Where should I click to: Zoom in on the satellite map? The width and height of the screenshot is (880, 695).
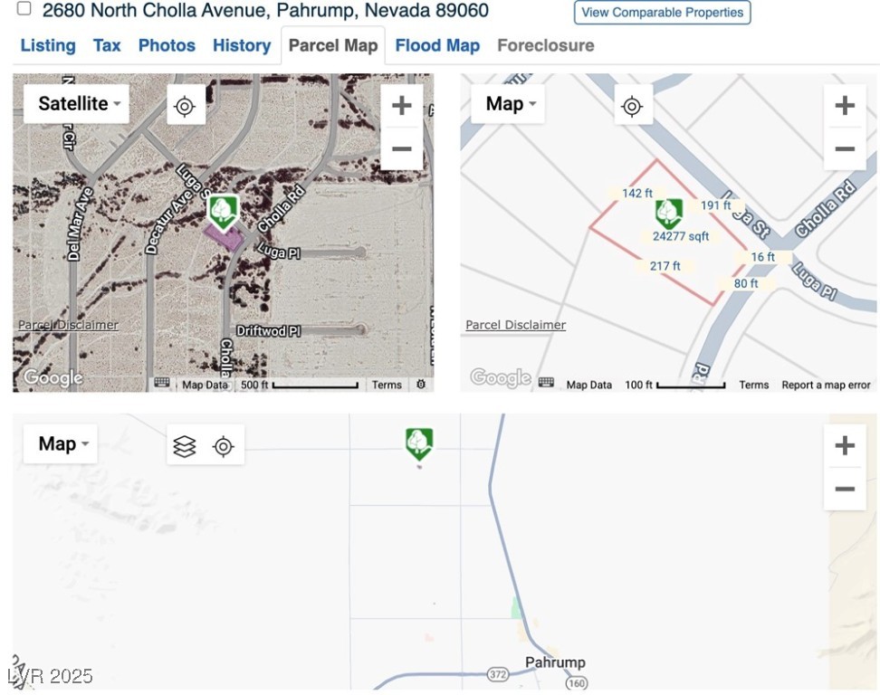401,106
